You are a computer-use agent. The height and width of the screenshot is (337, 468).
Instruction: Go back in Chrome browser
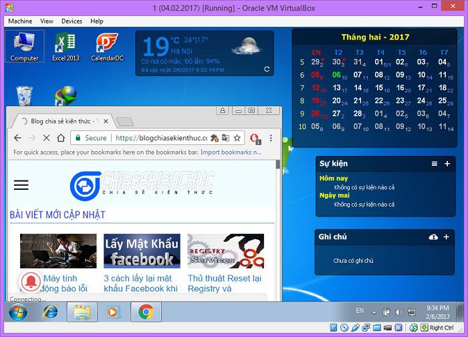(x=17, y=138)
